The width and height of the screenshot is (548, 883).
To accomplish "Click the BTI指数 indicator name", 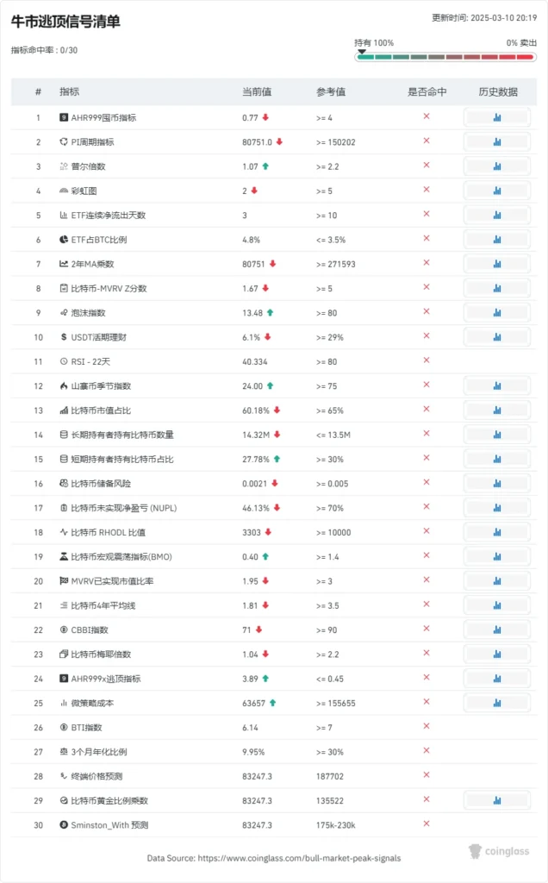I will pyautogui.click(x=86, y=728).
